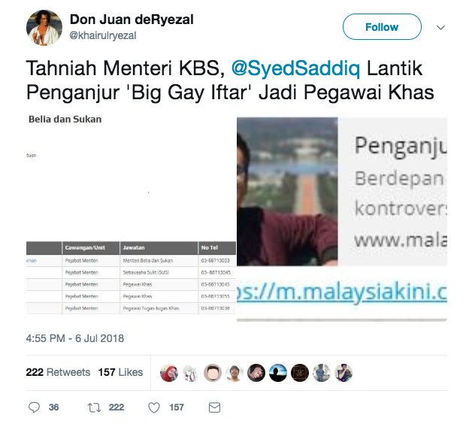Expand tweet options chevron menu
Image resolution: width=472 pixels, height=427 pixels.
pyautogui.click(x=440, y=27)
